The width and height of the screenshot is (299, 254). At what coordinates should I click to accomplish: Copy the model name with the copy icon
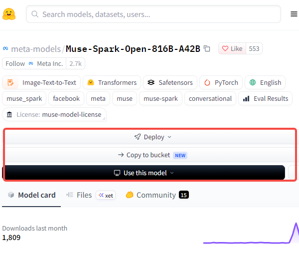[207, 49]
